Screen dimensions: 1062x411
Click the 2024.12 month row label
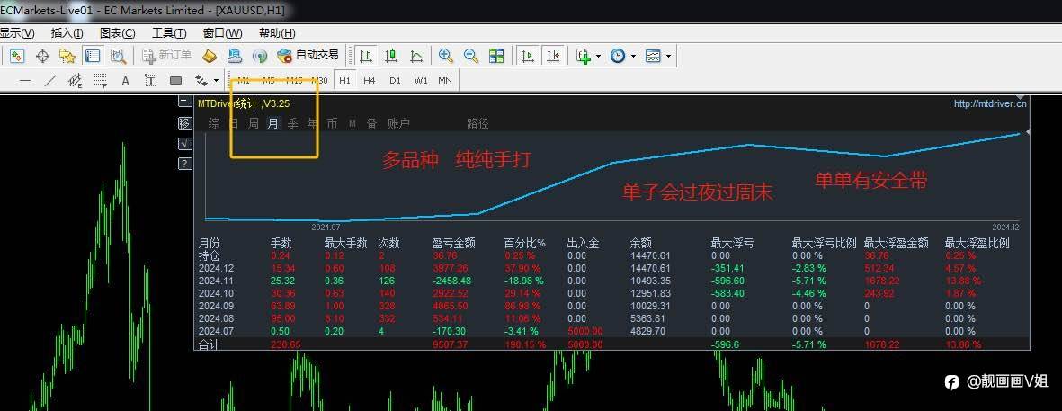216,269
